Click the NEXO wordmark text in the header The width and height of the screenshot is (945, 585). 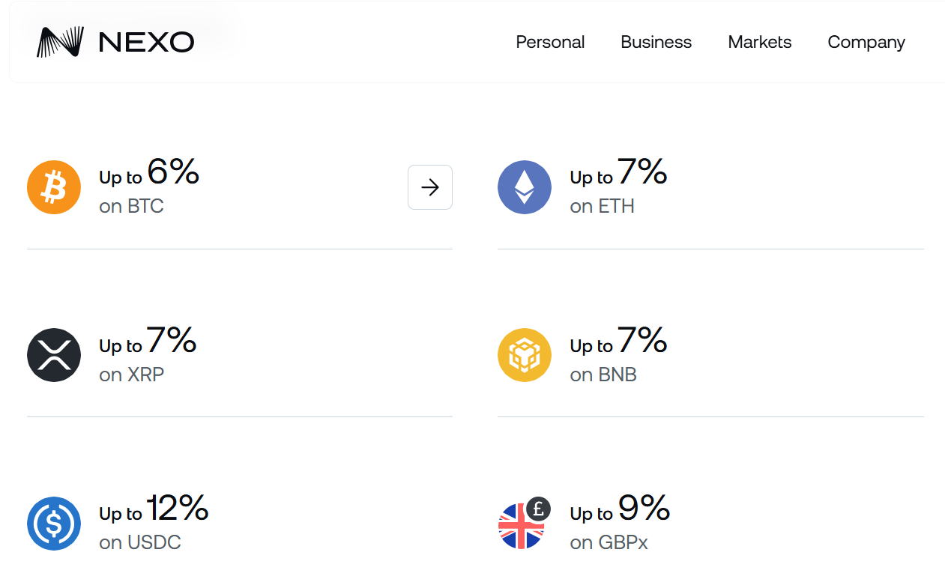click(145, 41)
